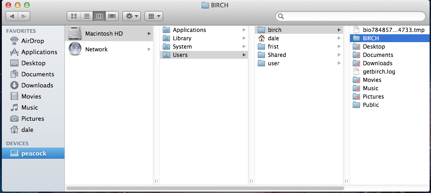Open the Public folder
Screen dimensions: 431x193
click(370, 105)
